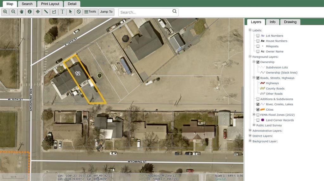Click inside the Search text field
Image resolution: width=324 pixels, height=181 pixels.
pyautogui.click(x=146, y=12)
